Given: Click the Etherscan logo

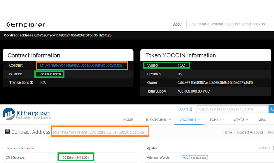Looking at the screenshot, I should click(x=27, y=114).
